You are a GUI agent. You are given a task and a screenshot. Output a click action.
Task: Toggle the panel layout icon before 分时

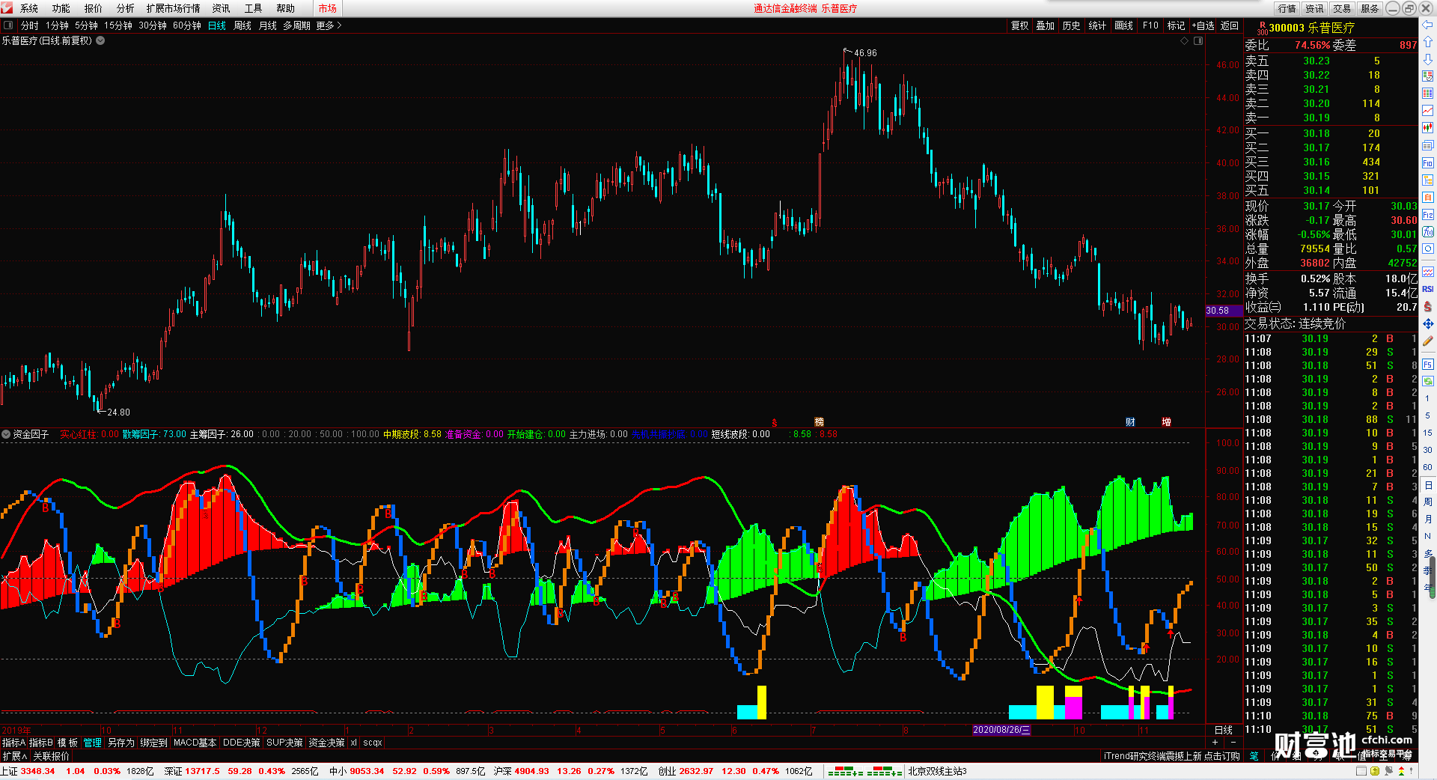click(x=8, y=25)
